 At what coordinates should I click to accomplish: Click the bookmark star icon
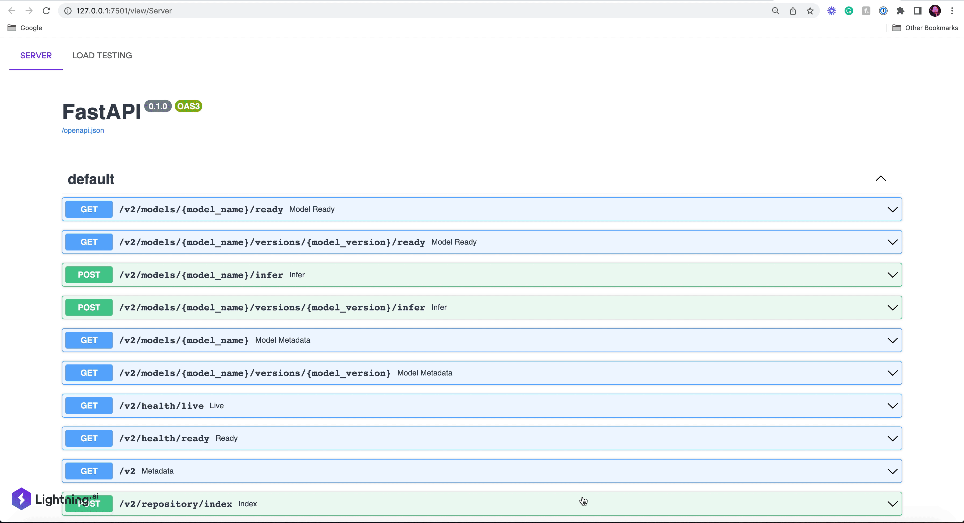click(x=810, y=11)
